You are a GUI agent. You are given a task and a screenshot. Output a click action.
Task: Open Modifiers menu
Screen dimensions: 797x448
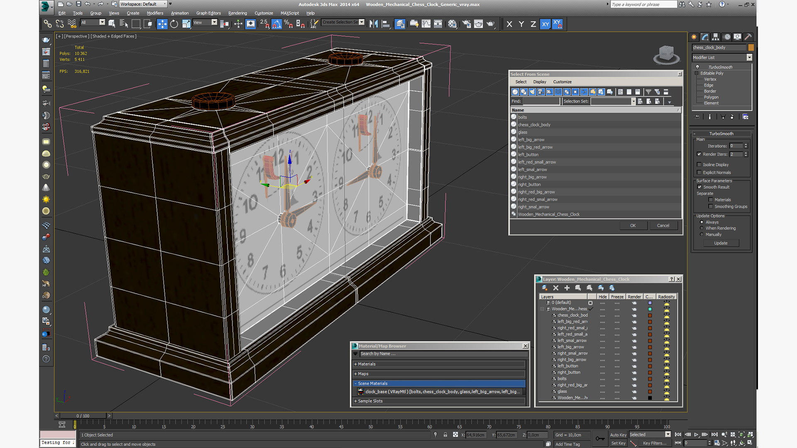155,13
